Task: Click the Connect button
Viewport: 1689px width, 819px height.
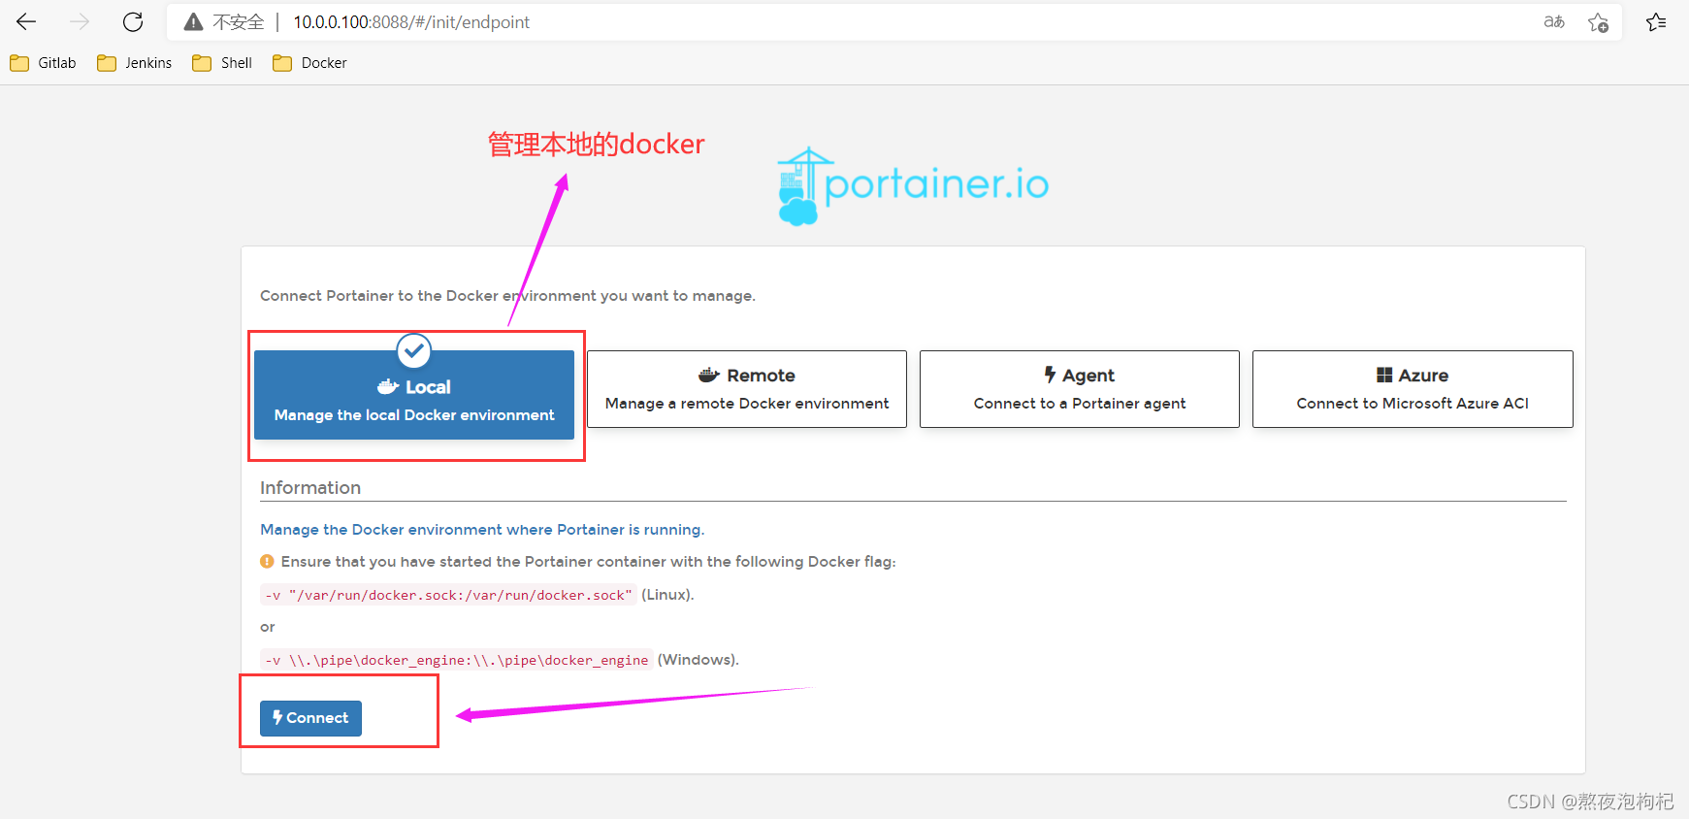Action: pyautogui.click(x=310, y=718)
